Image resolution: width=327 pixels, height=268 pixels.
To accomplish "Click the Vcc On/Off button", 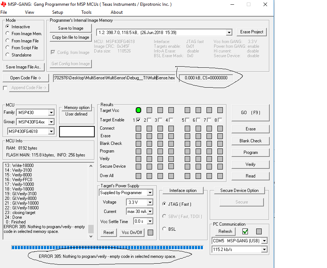I will [132, 233].
